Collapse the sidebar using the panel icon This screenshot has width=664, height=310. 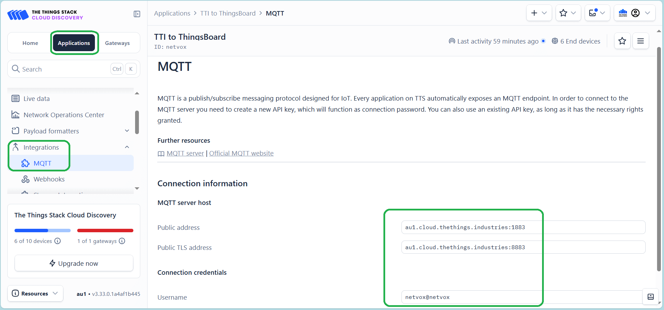click(137, 14)
